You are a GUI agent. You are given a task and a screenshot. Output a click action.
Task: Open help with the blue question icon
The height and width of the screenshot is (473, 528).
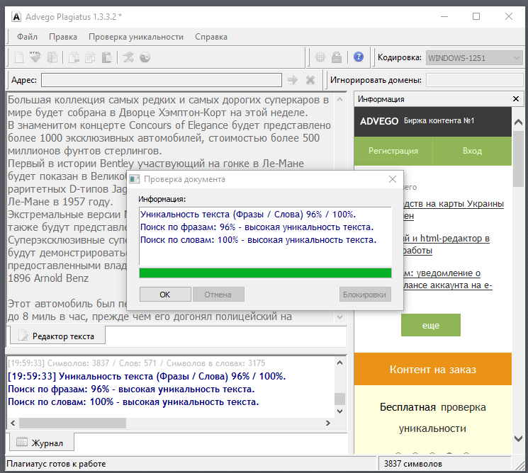point(359,57)
